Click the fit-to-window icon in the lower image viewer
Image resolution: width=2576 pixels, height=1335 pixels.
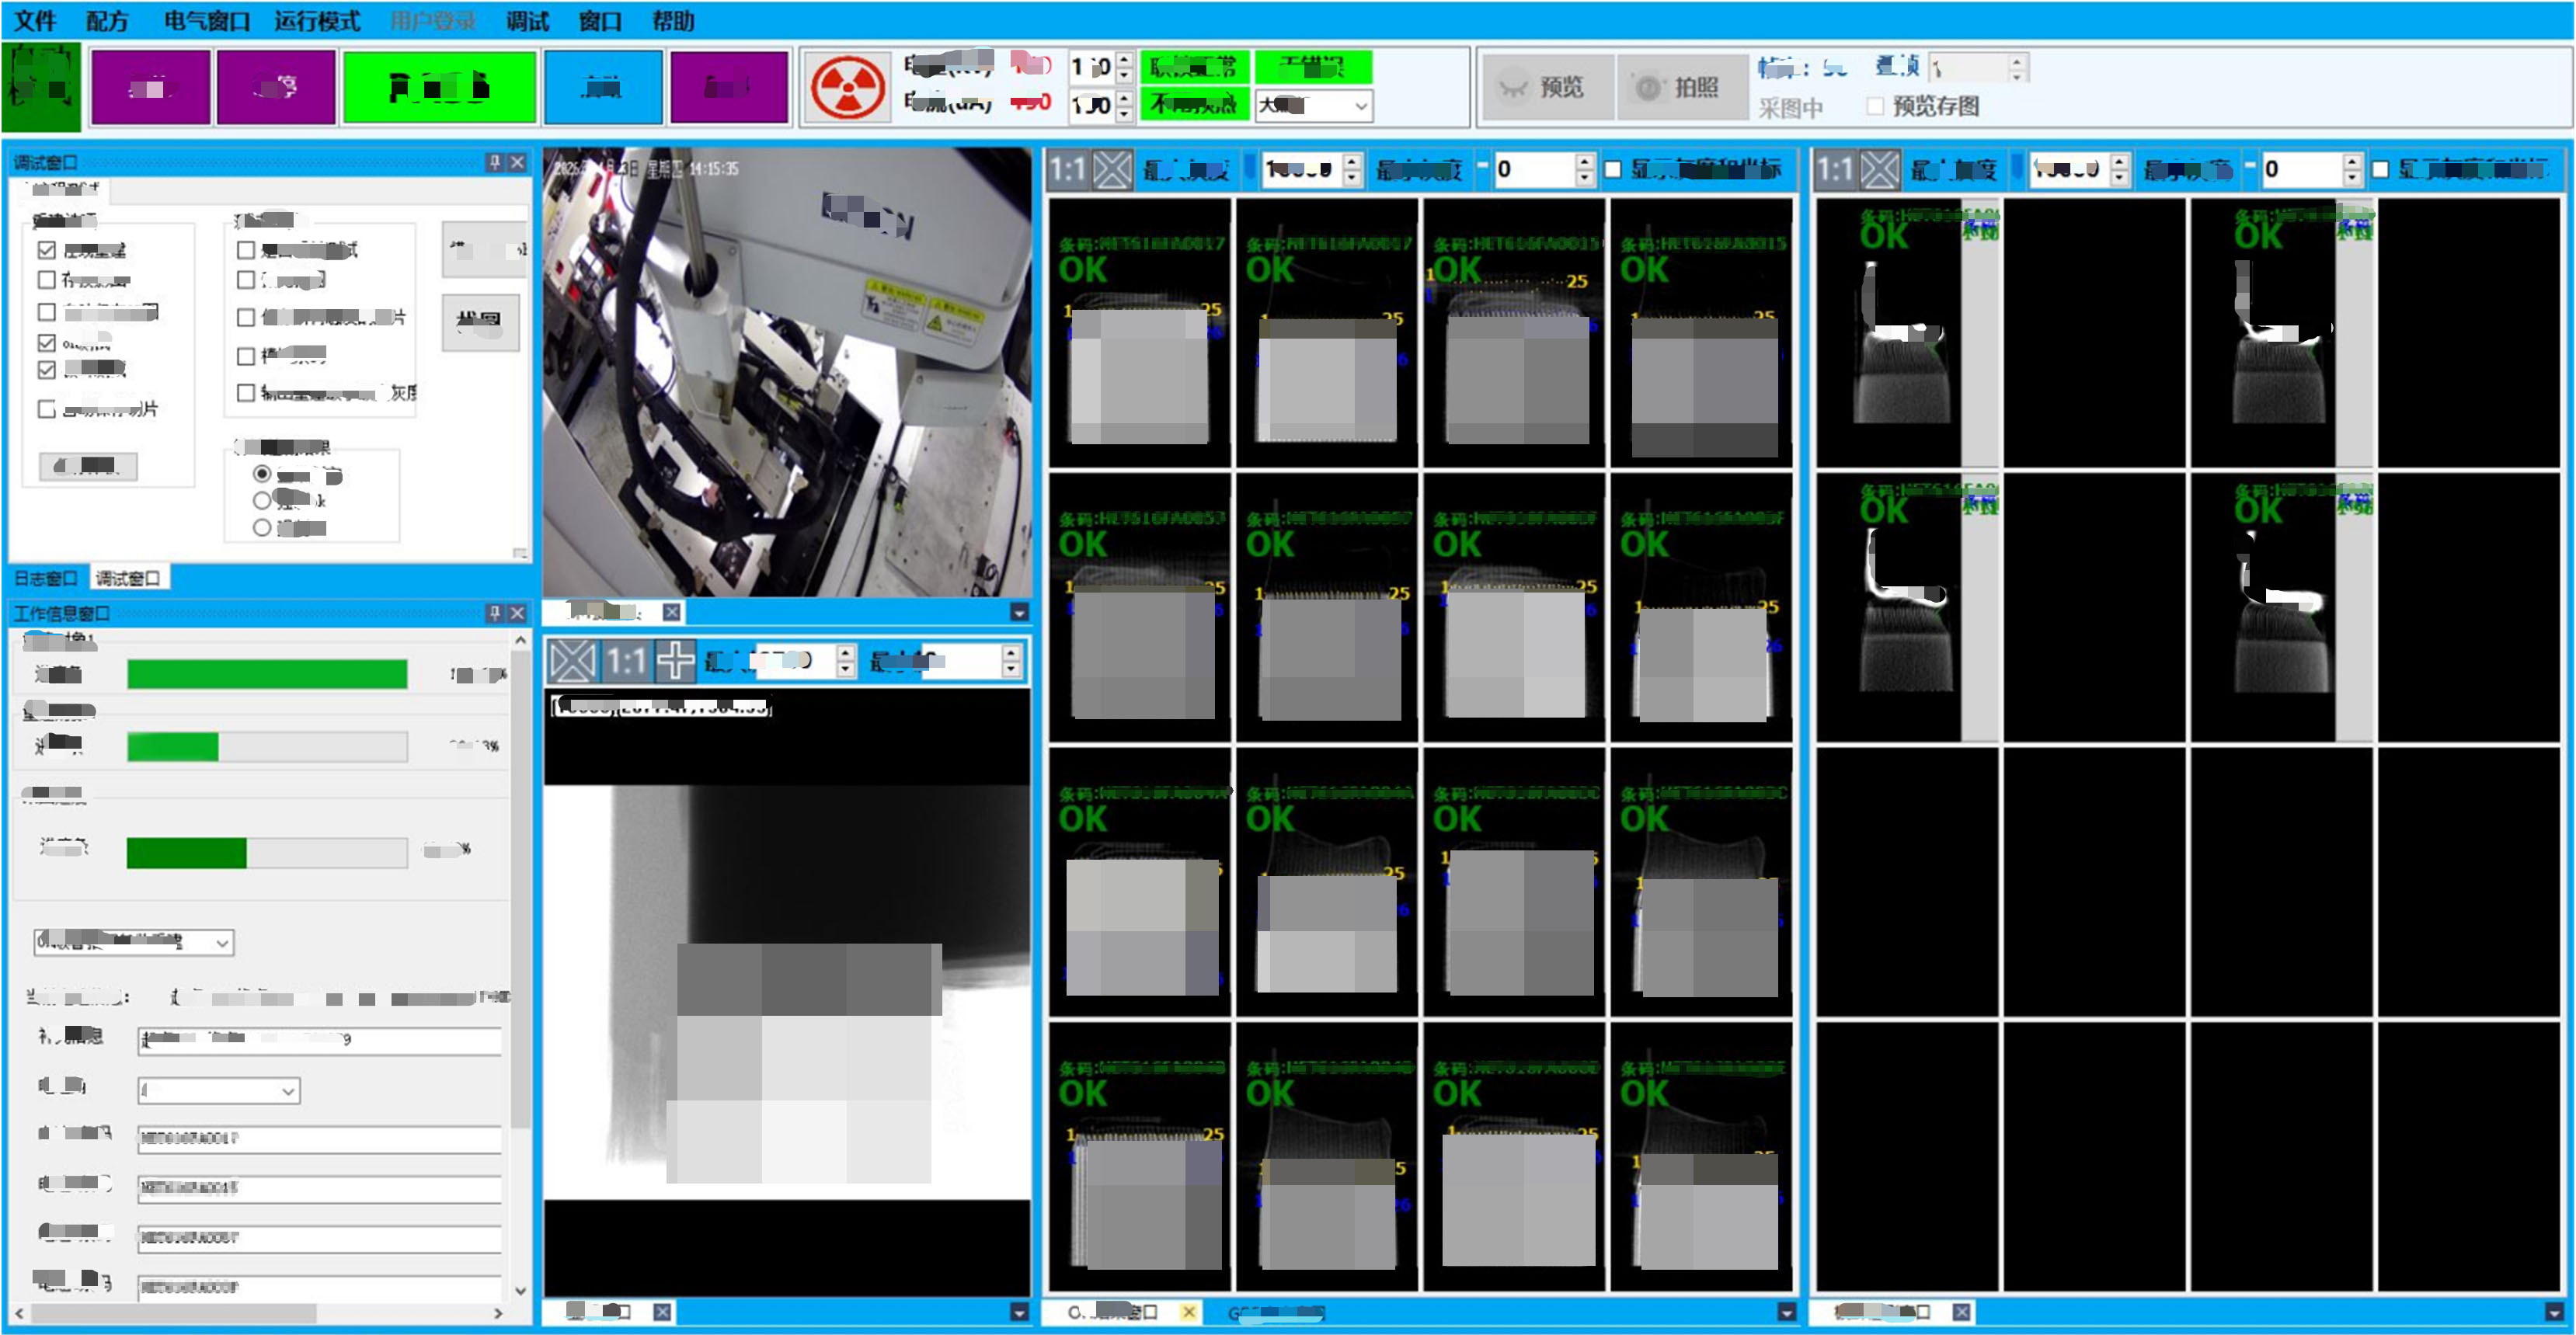tap(572, 661)
